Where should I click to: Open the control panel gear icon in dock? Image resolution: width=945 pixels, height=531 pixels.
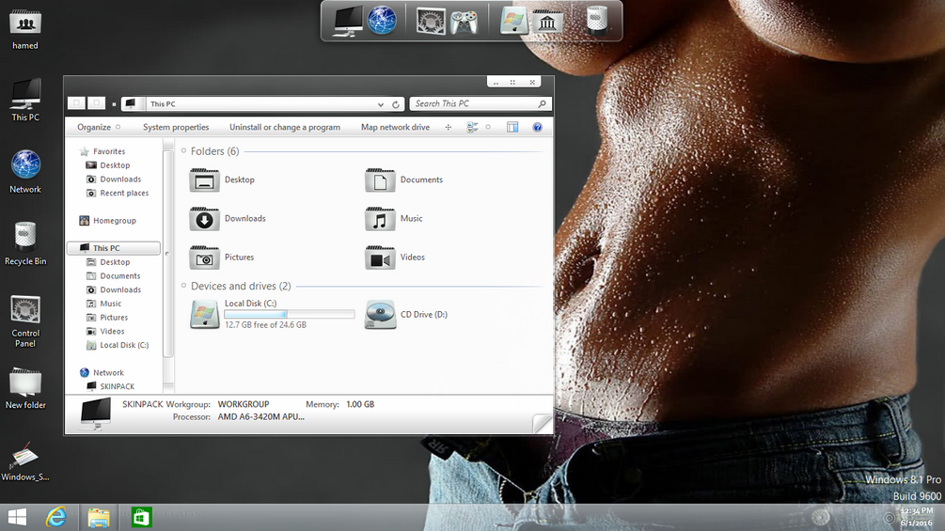431,21
